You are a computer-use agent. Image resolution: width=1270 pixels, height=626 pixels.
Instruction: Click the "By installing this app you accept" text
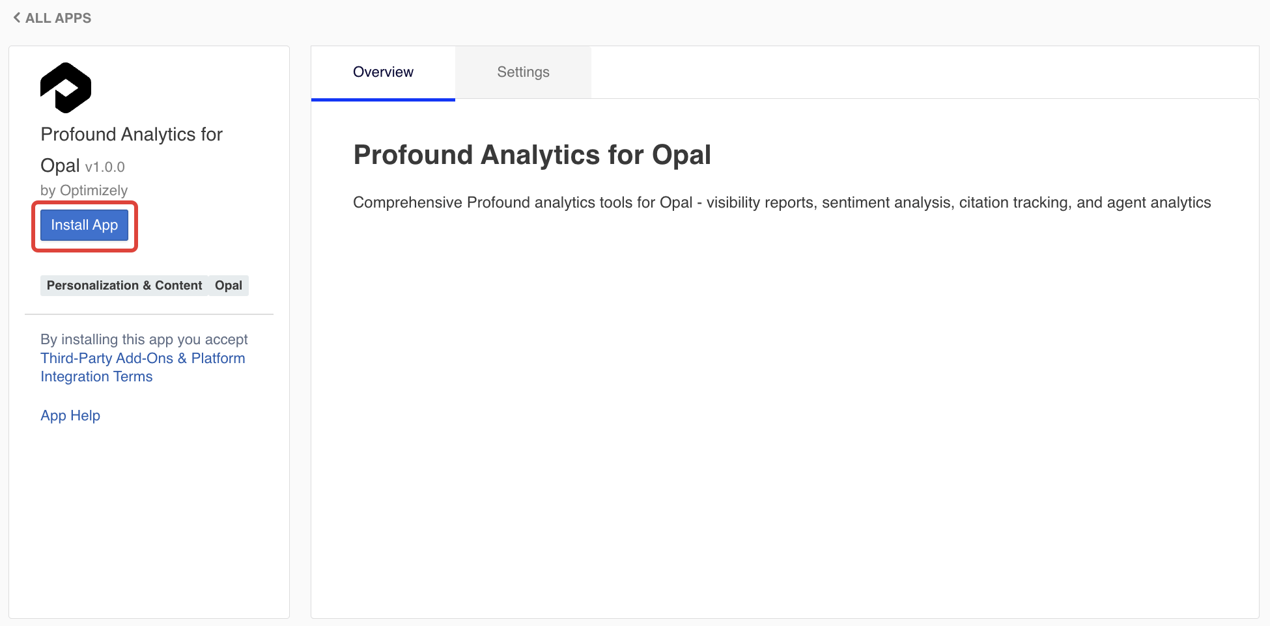(144, 340)
